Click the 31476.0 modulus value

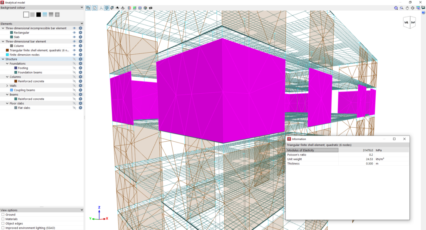(x=368, y=150)
